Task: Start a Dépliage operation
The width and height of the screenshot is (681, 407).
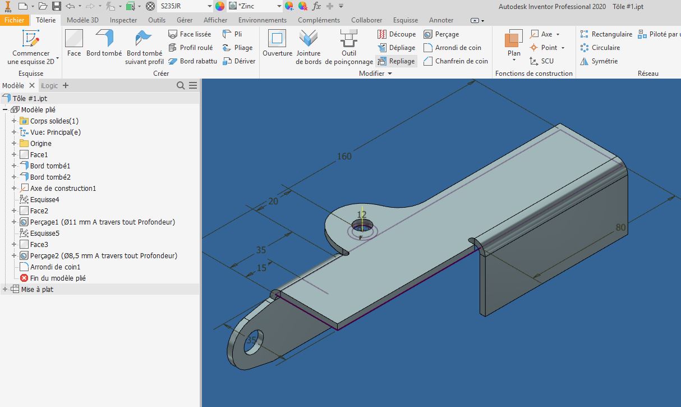Action: coord(398,47)
